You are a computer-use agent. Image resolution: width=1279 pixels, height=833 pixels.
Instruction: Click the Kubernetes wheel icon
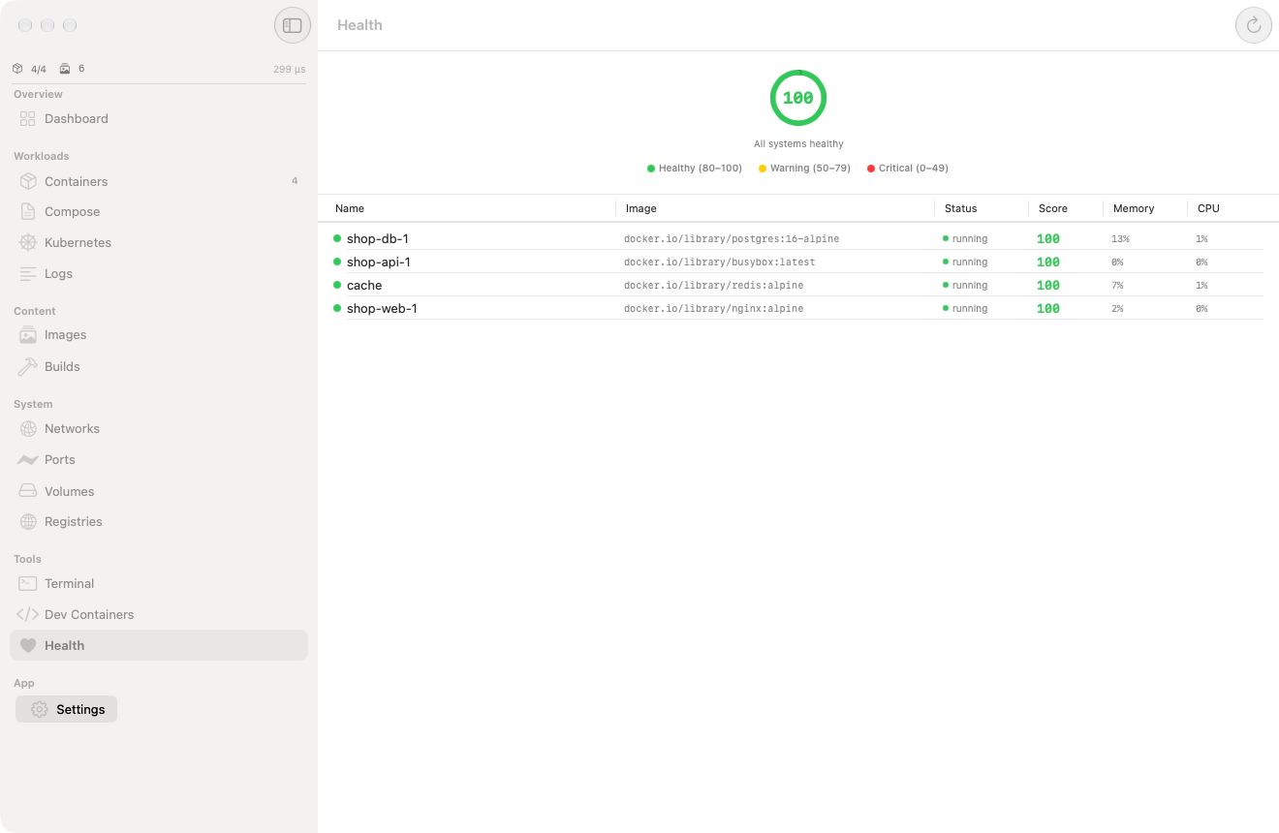[27, 242]
